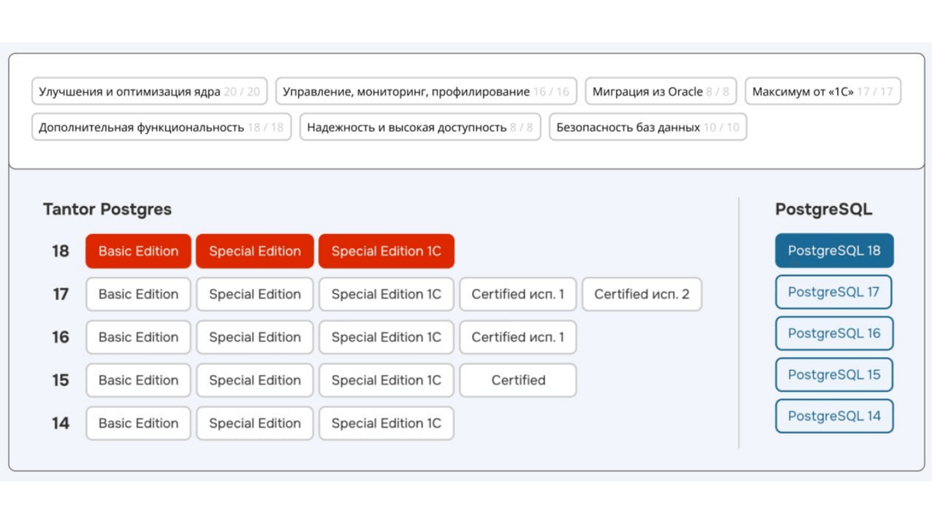Choose the 'Миграция из Oracle' filter chip

pos(661,91)
